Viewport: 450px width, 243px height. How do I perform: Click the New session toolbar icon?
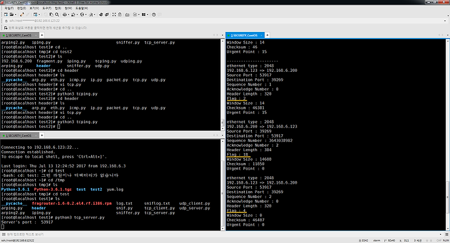point(6,14)
